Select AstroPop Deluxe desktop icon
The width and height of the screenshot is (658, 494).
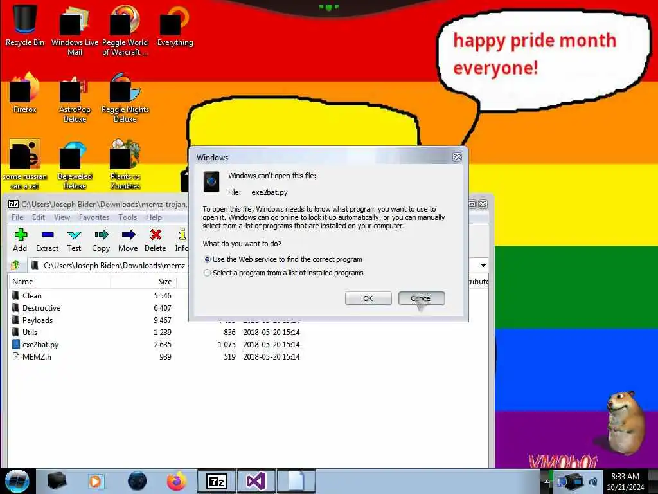(75, 98)
